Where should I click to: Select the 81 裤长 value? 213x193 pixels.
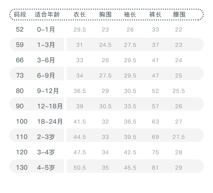[155, 168]
